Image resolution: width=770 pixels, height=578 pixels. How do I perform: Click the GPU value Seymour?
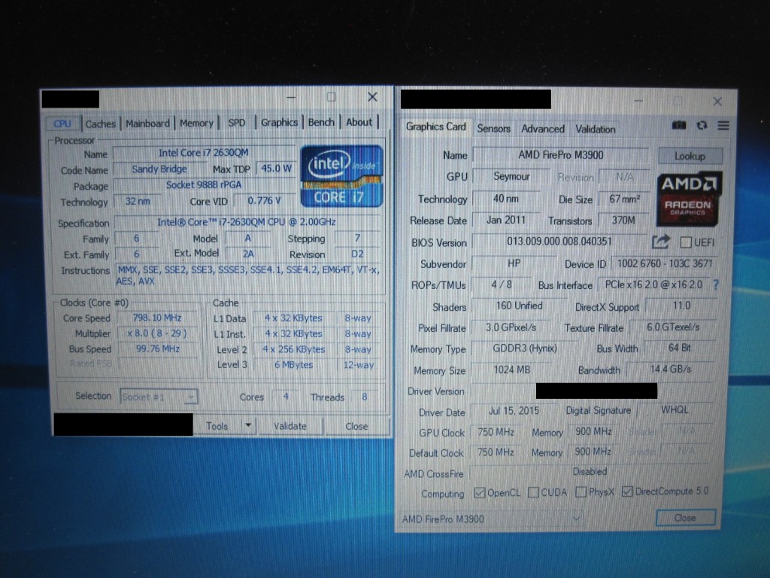(x=511, y=176)
